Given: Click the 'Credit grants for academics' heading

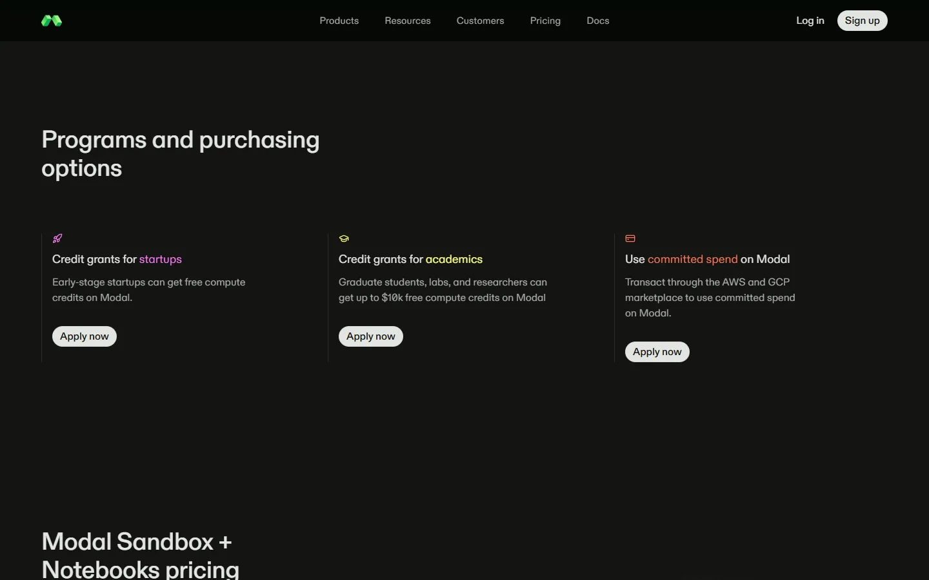Looking at the screenshot, I should (410, 259).
